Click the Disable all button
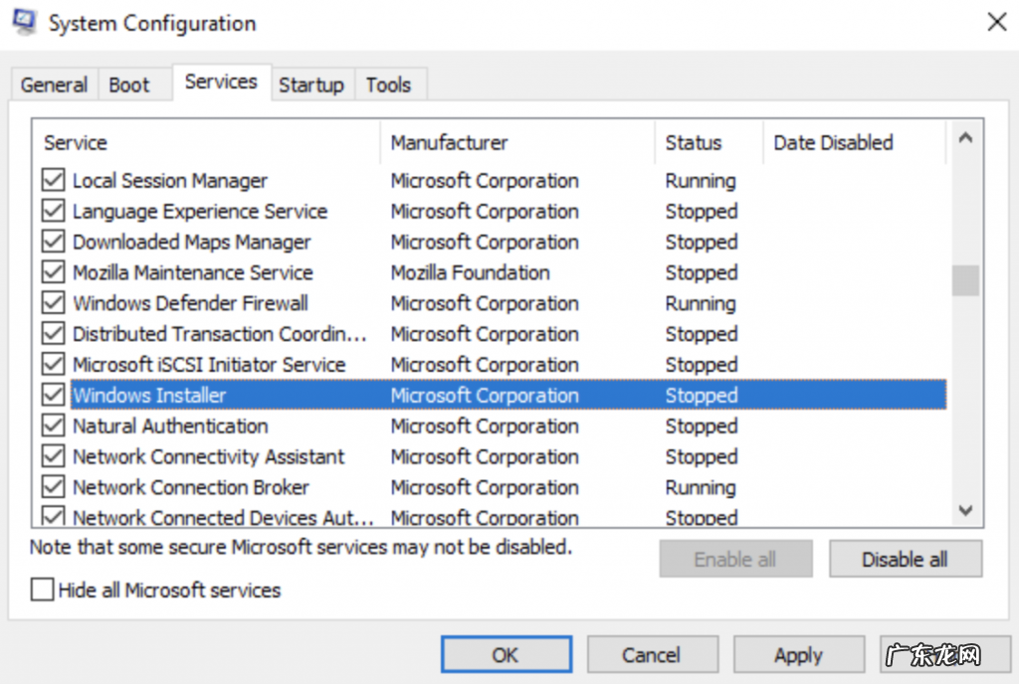 click(x=905, y=558)
